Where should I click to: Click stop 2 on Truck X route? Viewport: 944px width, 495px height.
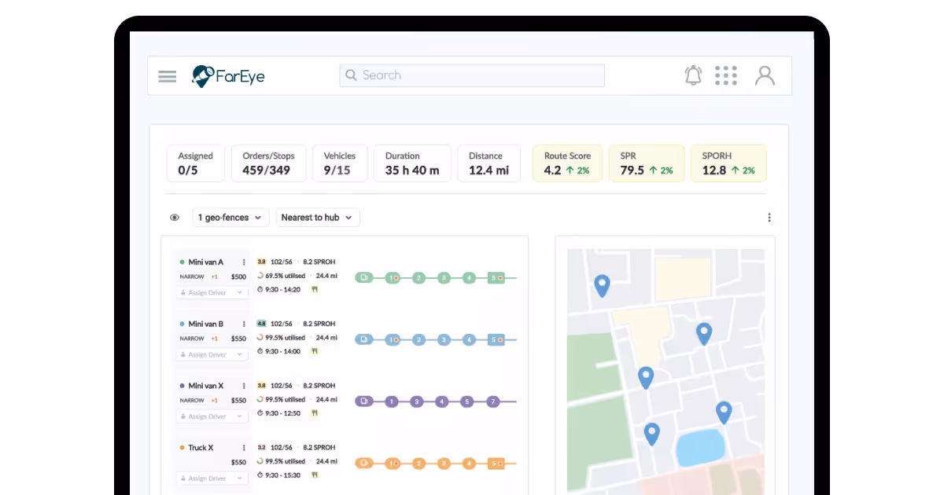tap(419, 463)
